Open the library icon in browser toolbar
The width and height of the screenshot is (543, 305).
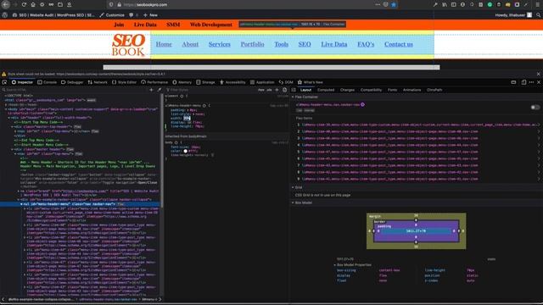(445, 5)
